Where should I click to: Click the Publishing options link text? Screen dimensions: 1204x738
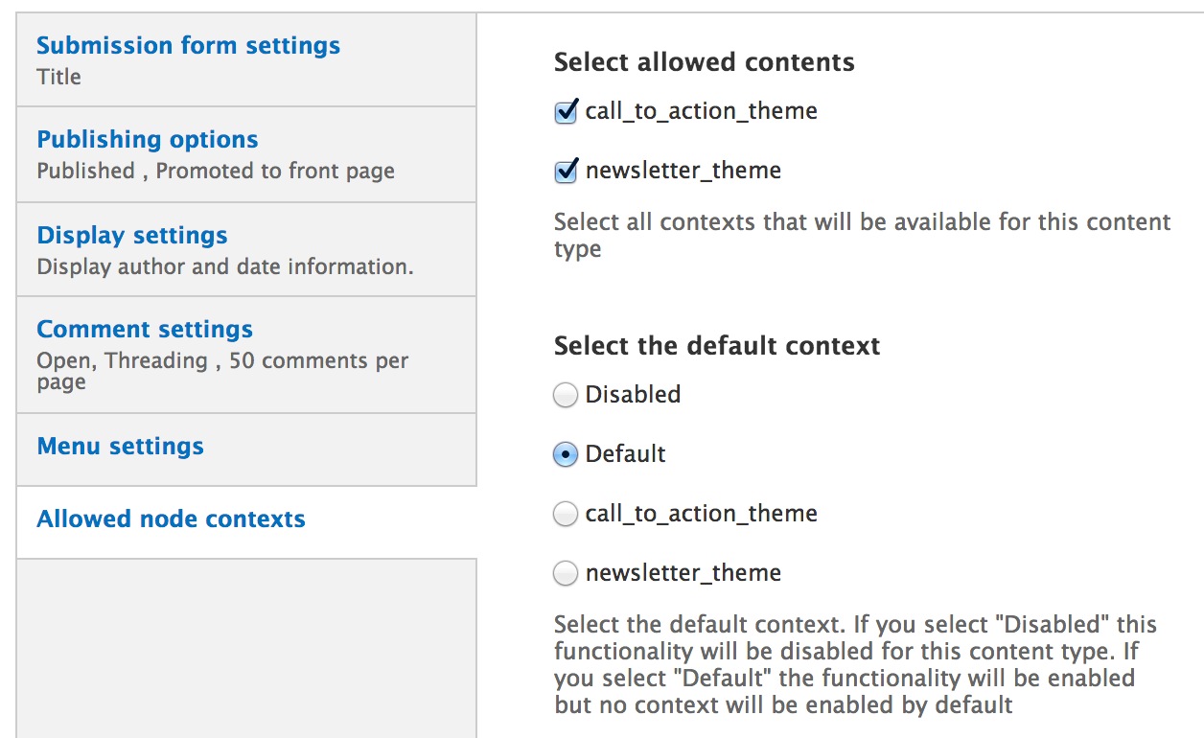147,139
